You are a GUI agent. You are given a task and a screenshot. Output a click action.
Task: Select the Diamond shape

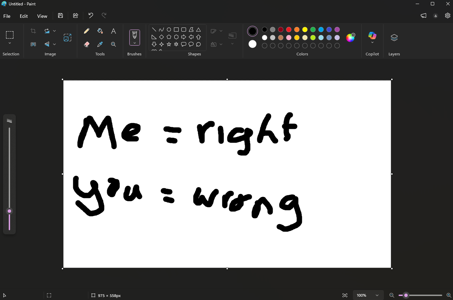162,37
